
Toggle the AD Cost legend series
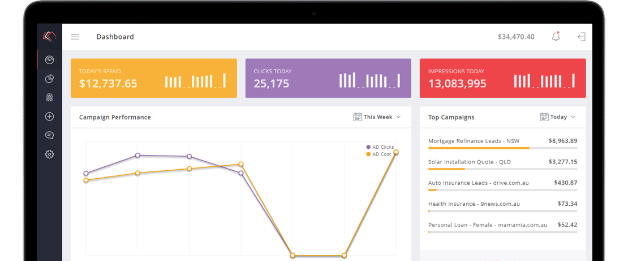point(378,154)
